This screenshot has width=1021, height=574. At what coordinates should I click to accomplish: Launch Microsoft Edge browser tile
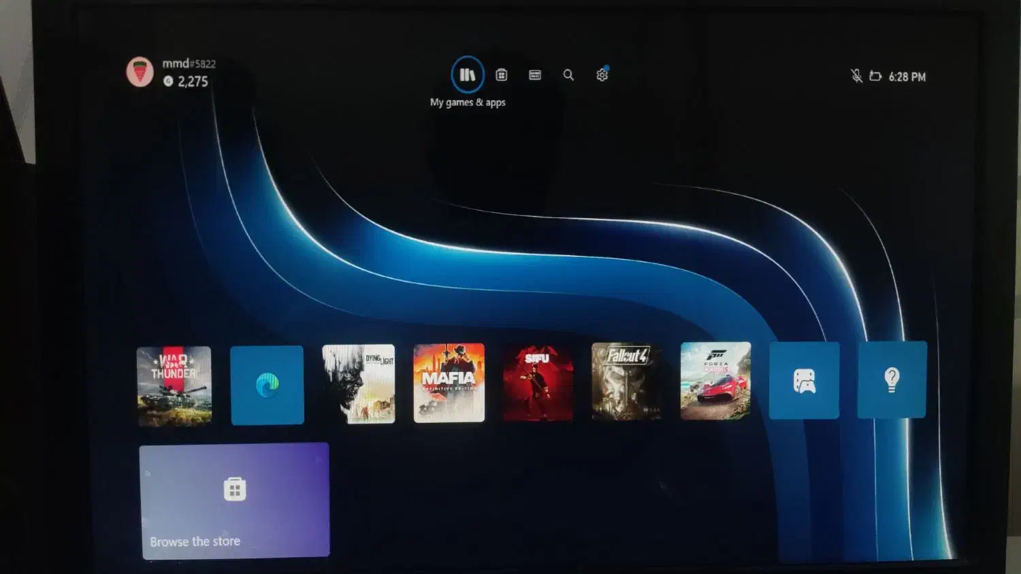tap(268, 385)
